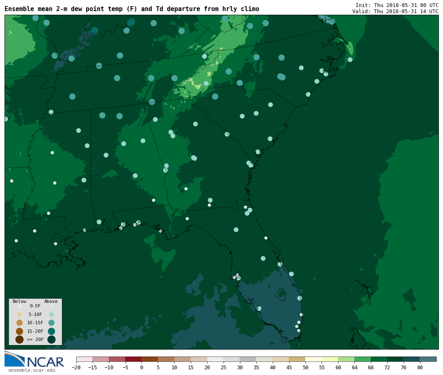443x375 pixels.
Task: Click the NCAR logo
Action: 34,359
